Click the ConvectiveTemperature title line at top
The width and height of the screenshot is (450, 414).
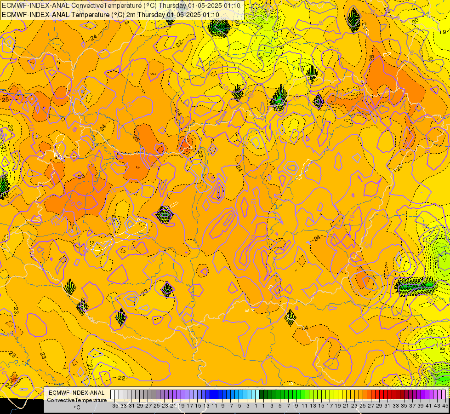[x=121, y=6]
